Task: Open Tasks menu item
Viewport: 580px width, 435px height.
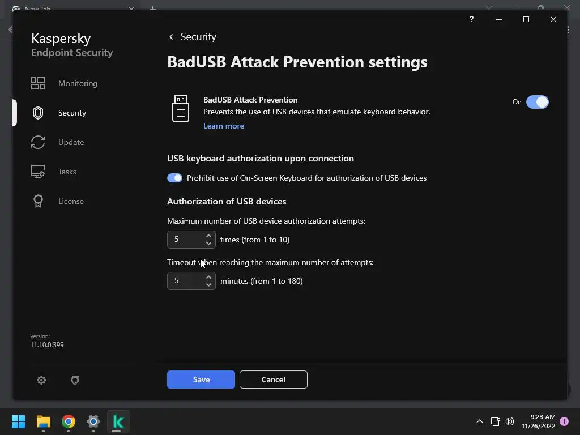Action: click(x=67, y=172)
